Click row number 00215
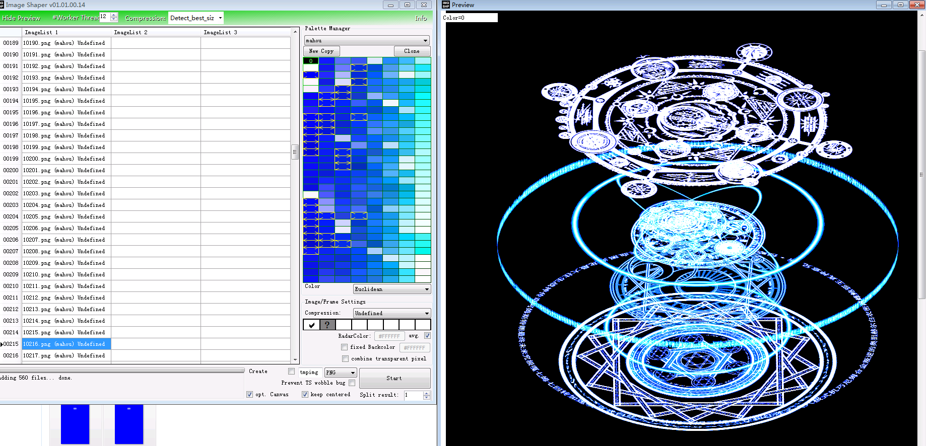926x446 pixels. click(11, 344)
